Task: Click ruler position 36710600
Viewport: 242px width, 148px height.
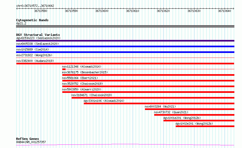Action: click(x=102, y=11)
